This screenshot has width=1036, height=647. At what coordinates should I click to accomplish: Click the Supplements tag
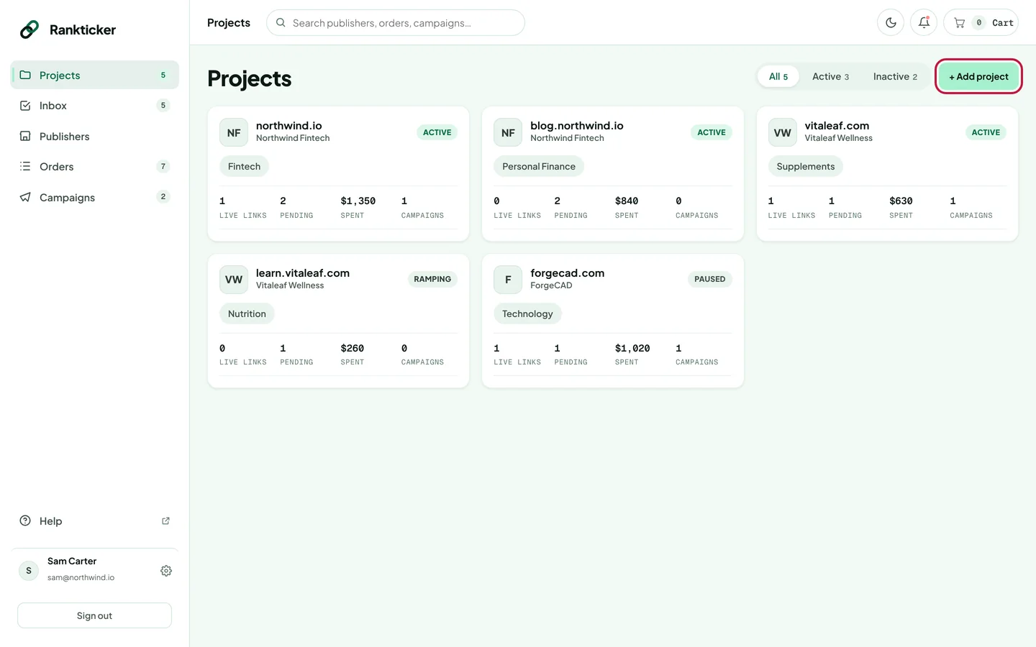806,166
